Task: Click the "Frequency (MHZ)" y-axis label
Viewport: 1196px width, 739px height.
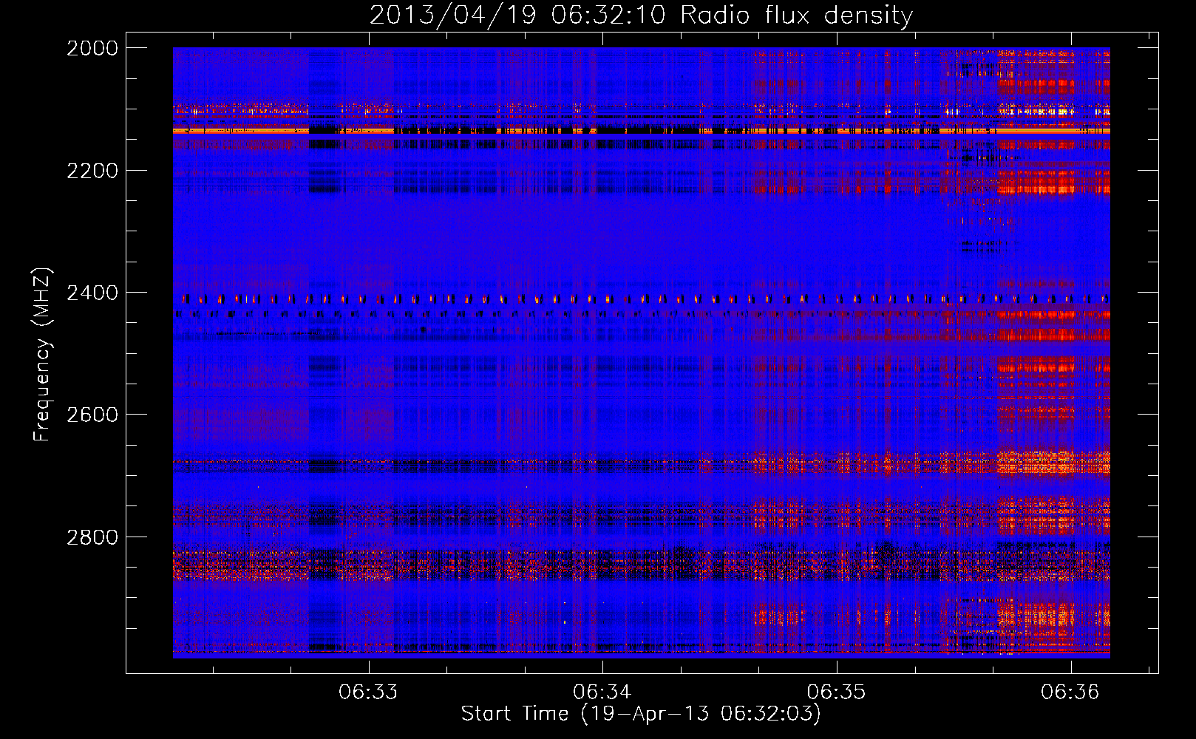Action: [42, 355]
